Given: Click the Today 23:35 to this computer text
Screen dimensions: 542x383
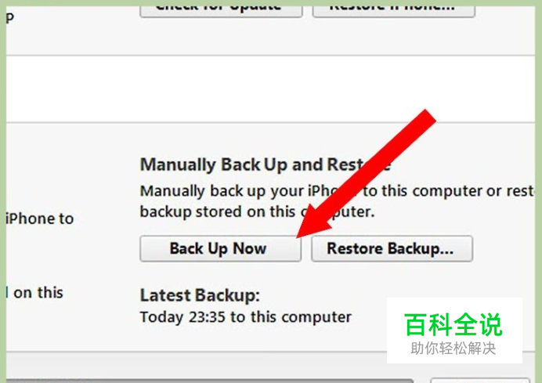Looking at the screenshot, I should [x=246, y=317].
